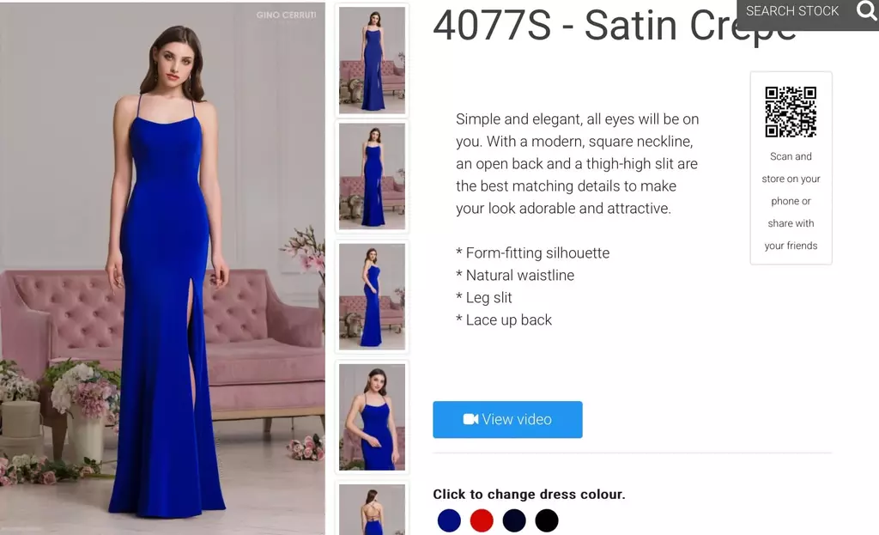Choose the red dress colour
Image resolution: width=879 pixels, height=535 pixels.
[482, 520]
